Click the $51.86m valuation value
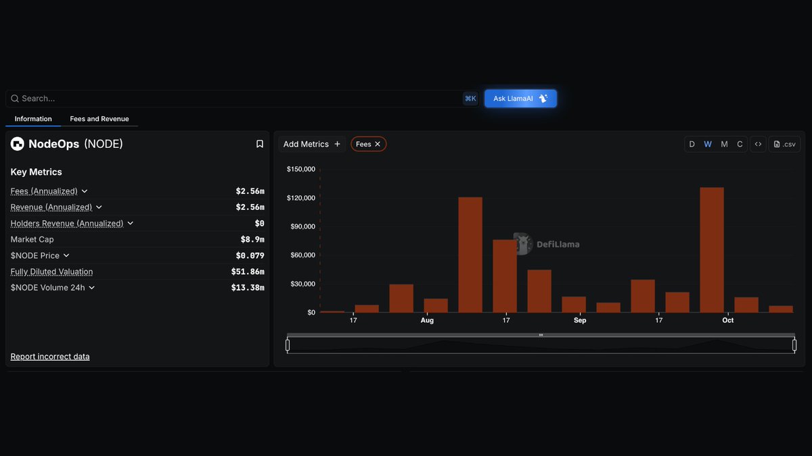The image size is (812, 456). 248,272
